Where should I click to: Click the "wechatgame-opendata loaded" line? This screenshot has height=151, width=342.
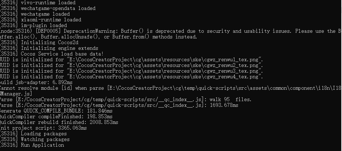click(58, 8)
